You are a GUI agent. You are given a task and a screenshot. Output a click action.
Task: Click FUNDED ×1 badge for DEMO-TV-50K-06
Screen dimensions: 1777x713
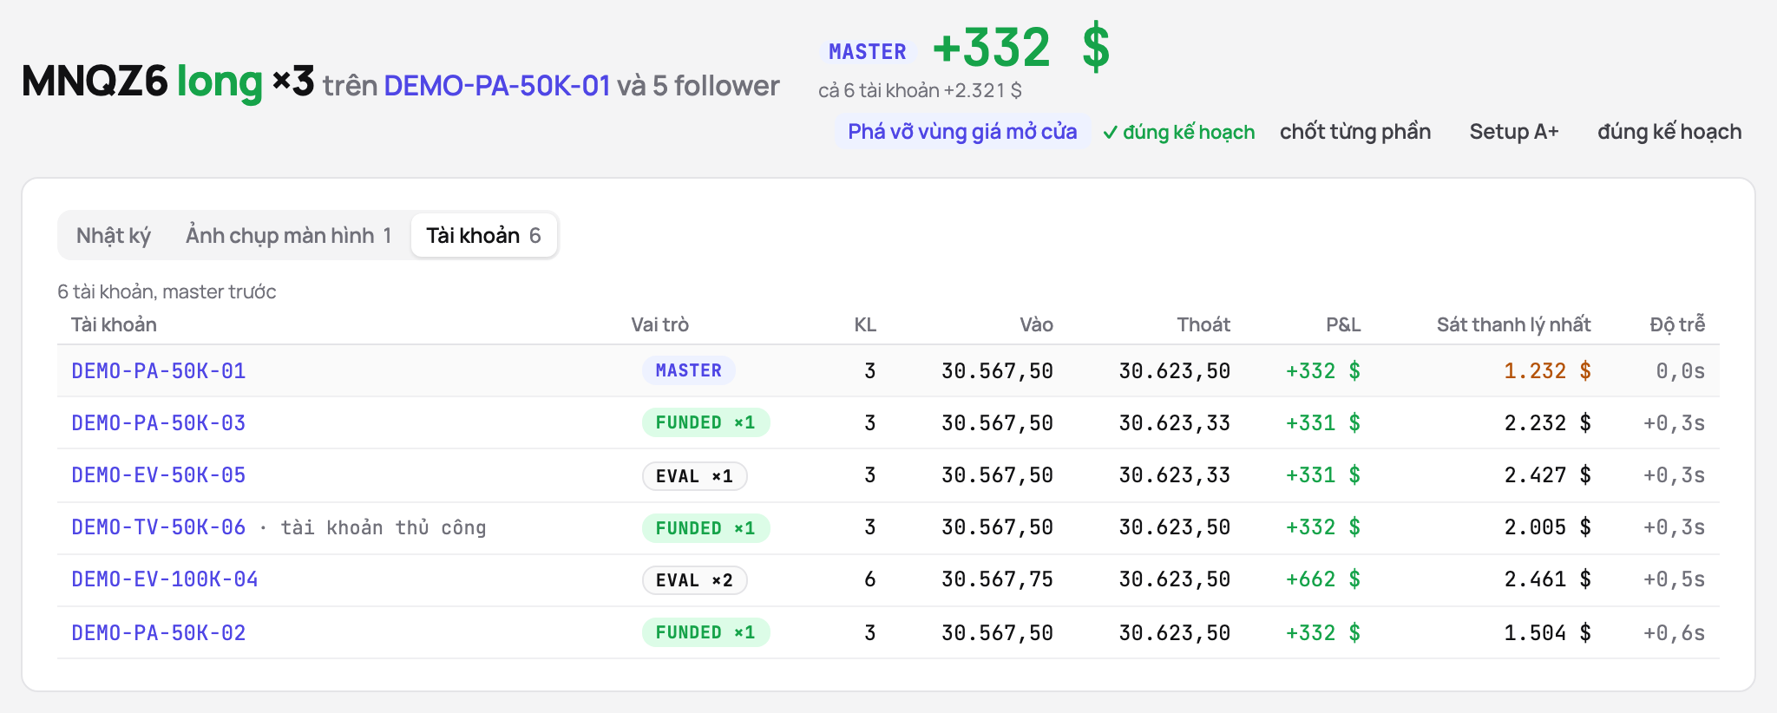coord(705,528)
